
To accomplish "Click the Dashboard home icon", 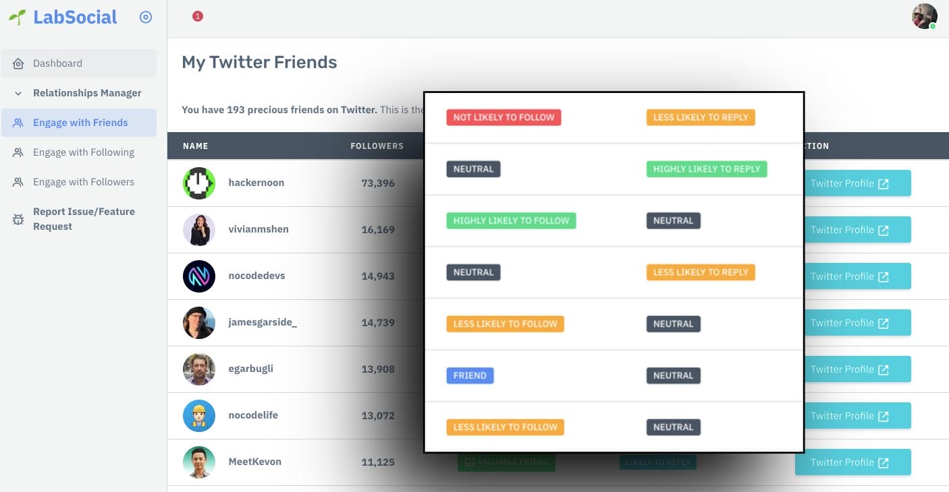I will [x=18, y=63].
